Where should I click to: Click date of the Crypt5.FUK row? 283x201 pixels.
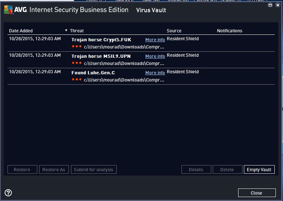(x=35, y=39)
